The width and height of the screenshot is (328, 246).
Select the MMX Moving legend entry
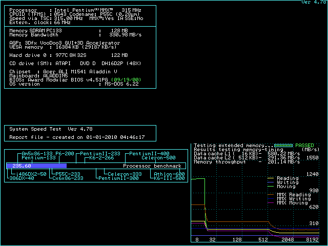pyautogui.click(x=293, y=203)
